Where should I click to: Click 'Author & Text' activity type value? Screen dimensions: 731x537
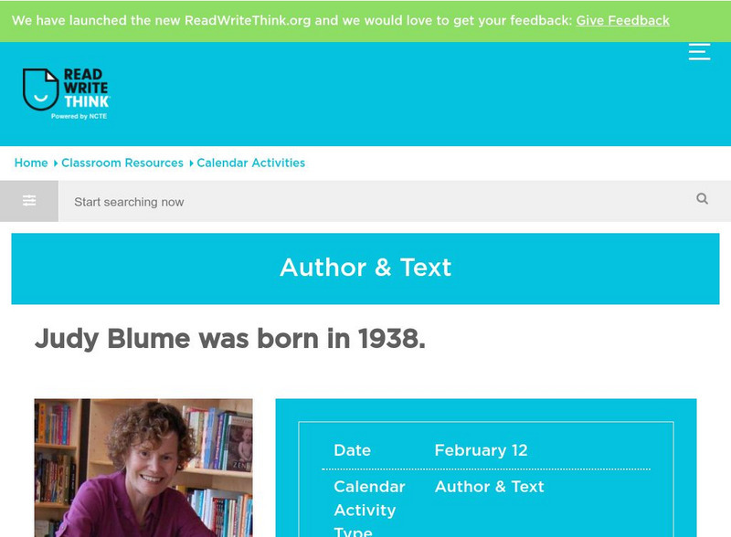(489, 487)
